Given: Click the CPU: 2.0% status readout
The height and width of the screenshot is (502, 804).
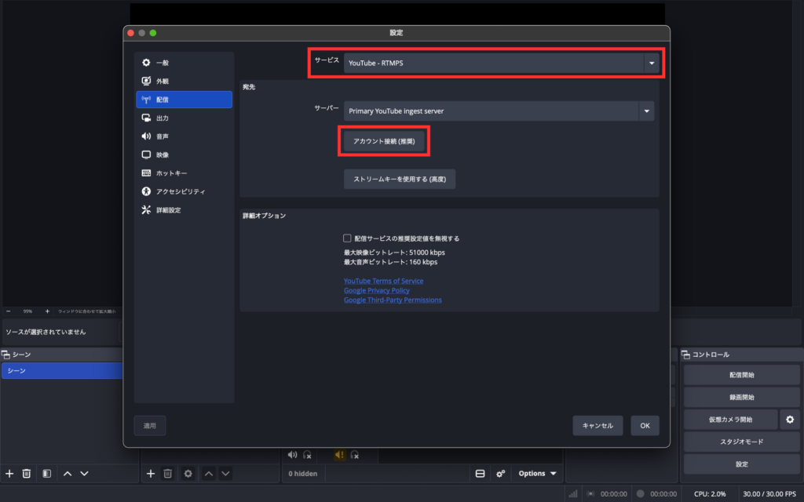Looking at the screenshot, I should [x=710, y=494].
